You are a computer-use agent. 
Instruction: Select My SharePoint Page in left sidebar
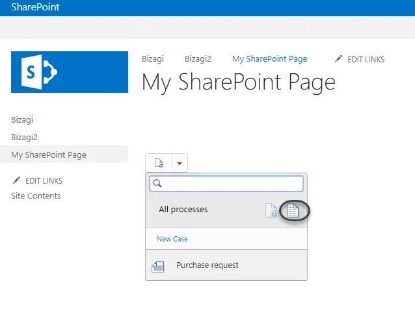(64, 154)
